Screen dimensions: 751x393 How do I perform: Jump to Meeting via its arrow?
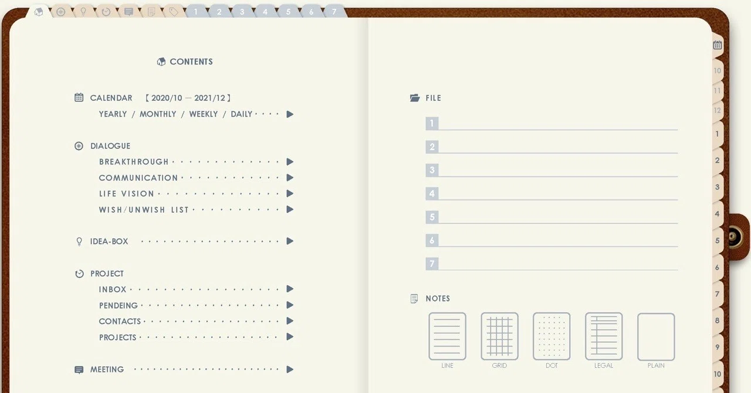pyautogui.click(x=290, y=370)
